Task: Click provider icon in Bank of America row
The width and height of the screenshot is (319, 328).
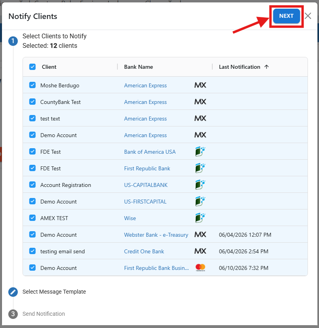Action: (x=200, y=151)
